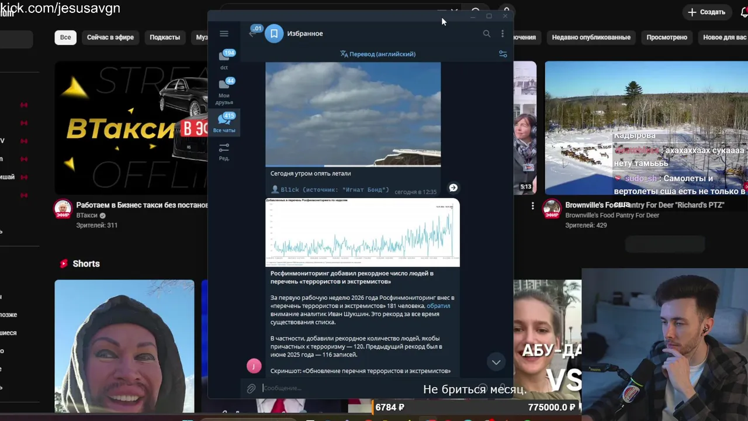The height and width of the screenshot is (421, 748).
Task: Click the 6784 ₽ donation amount
Action: 390,407
